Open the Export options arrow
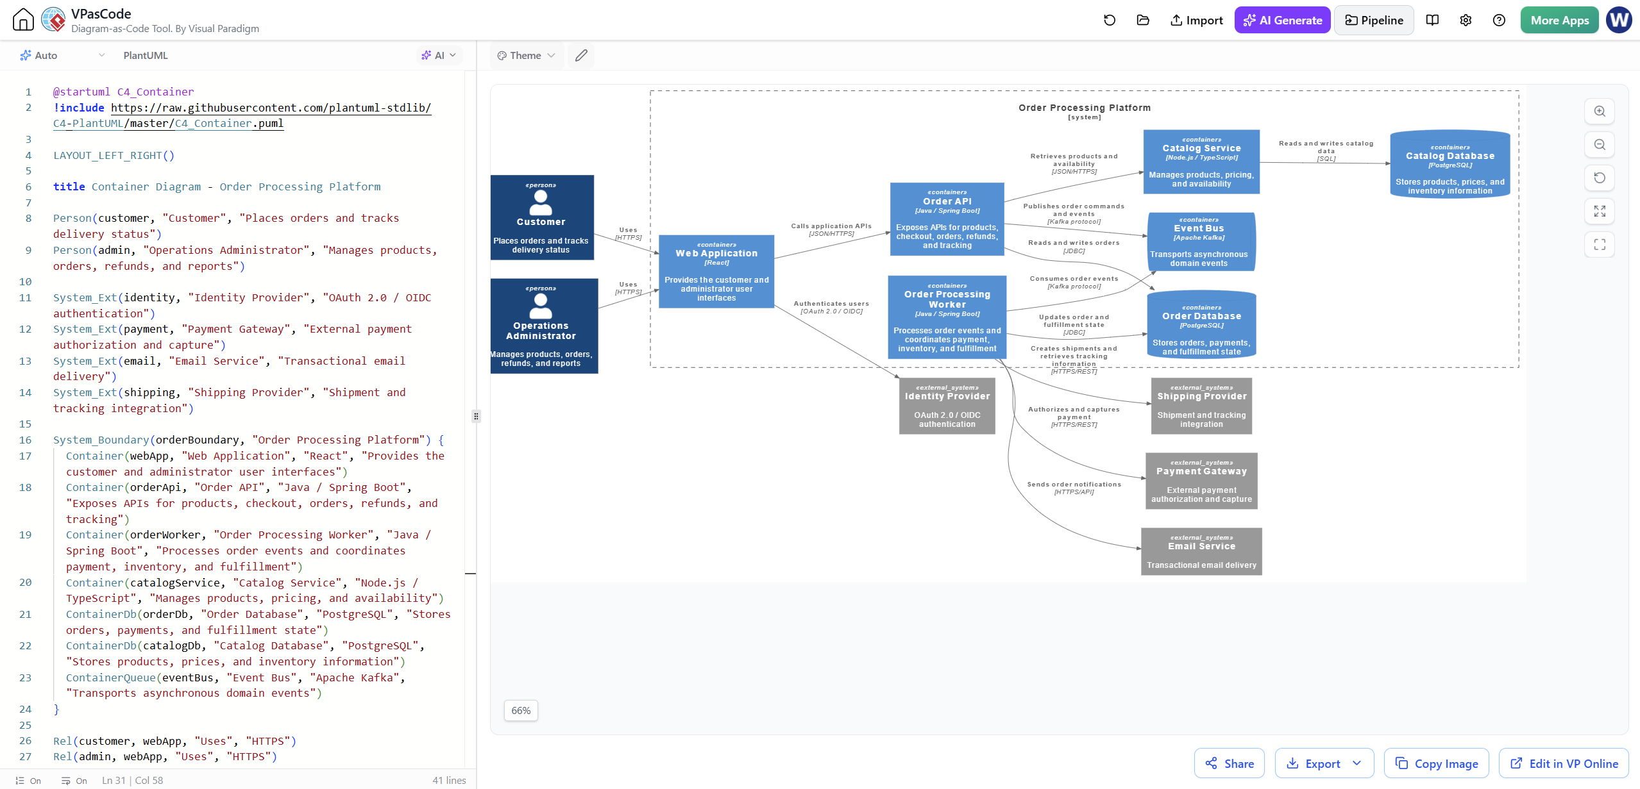This screenshot has height=789, width=1640. tap(1357, 763)
